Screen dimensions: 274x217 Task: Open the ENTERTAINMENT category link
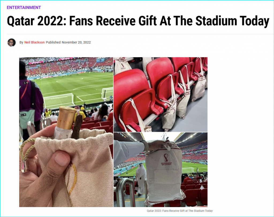[24, 7]
